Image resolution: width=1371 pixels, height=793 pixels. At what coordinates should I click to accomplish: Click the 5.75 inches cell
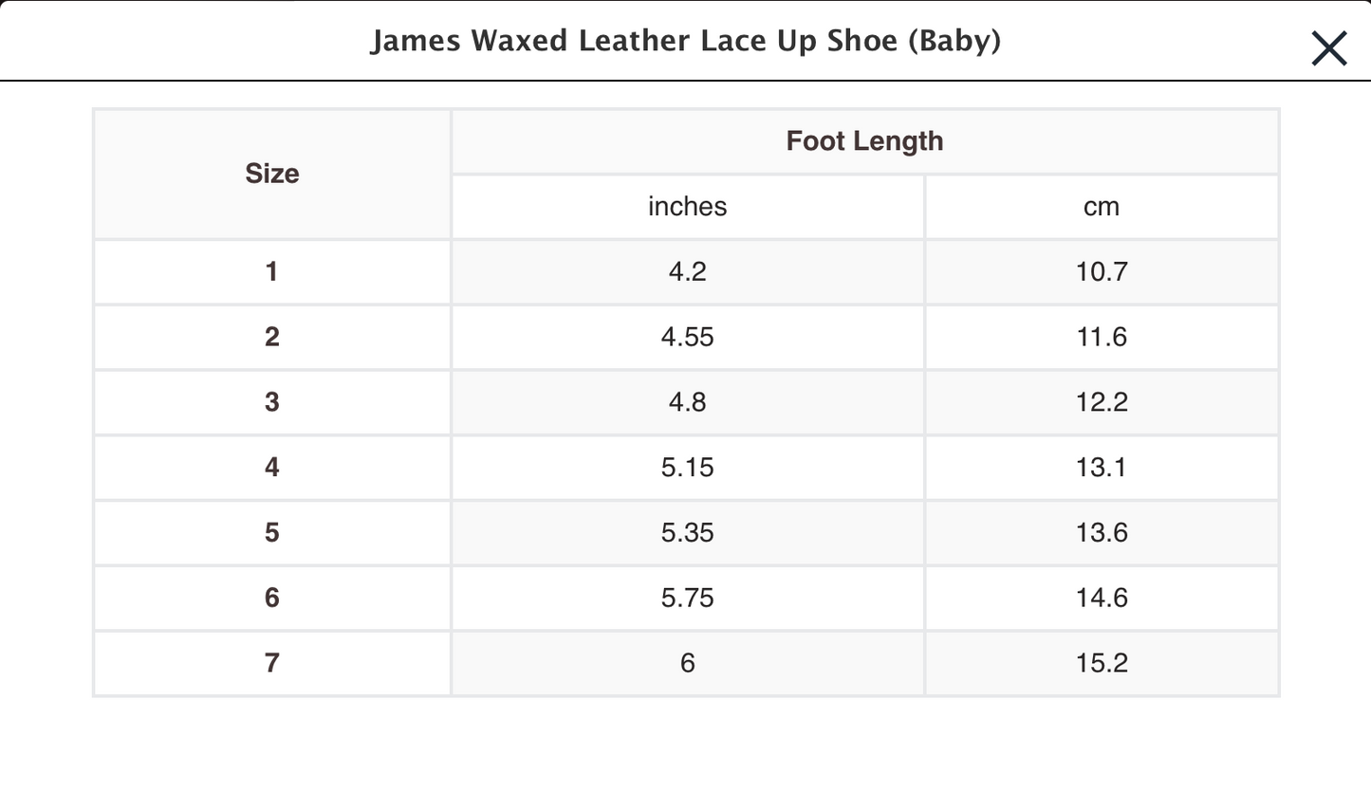point(687,598)
